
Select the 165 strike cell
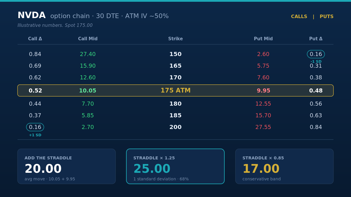click(175, 66)
